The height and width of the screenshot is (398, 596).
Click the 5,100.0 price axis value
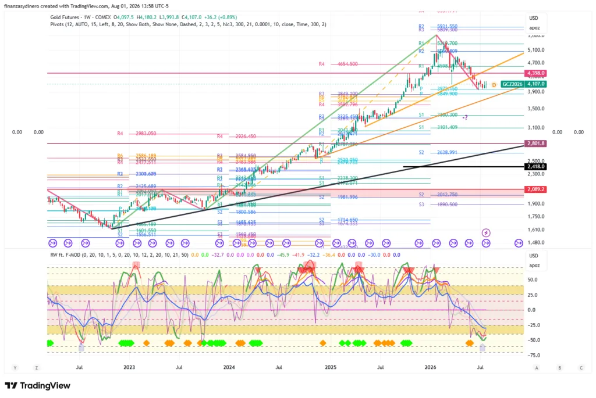(x=536, y=50)
